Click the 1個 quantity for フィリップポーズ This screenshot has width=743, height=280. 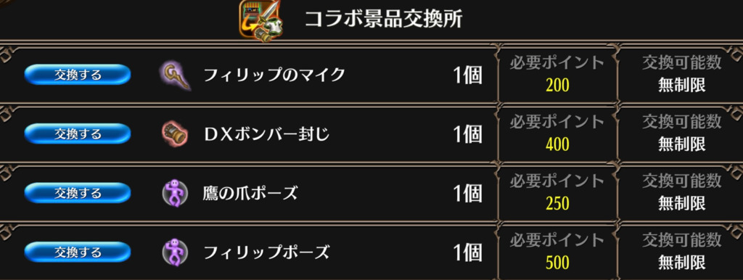(468, 252)
